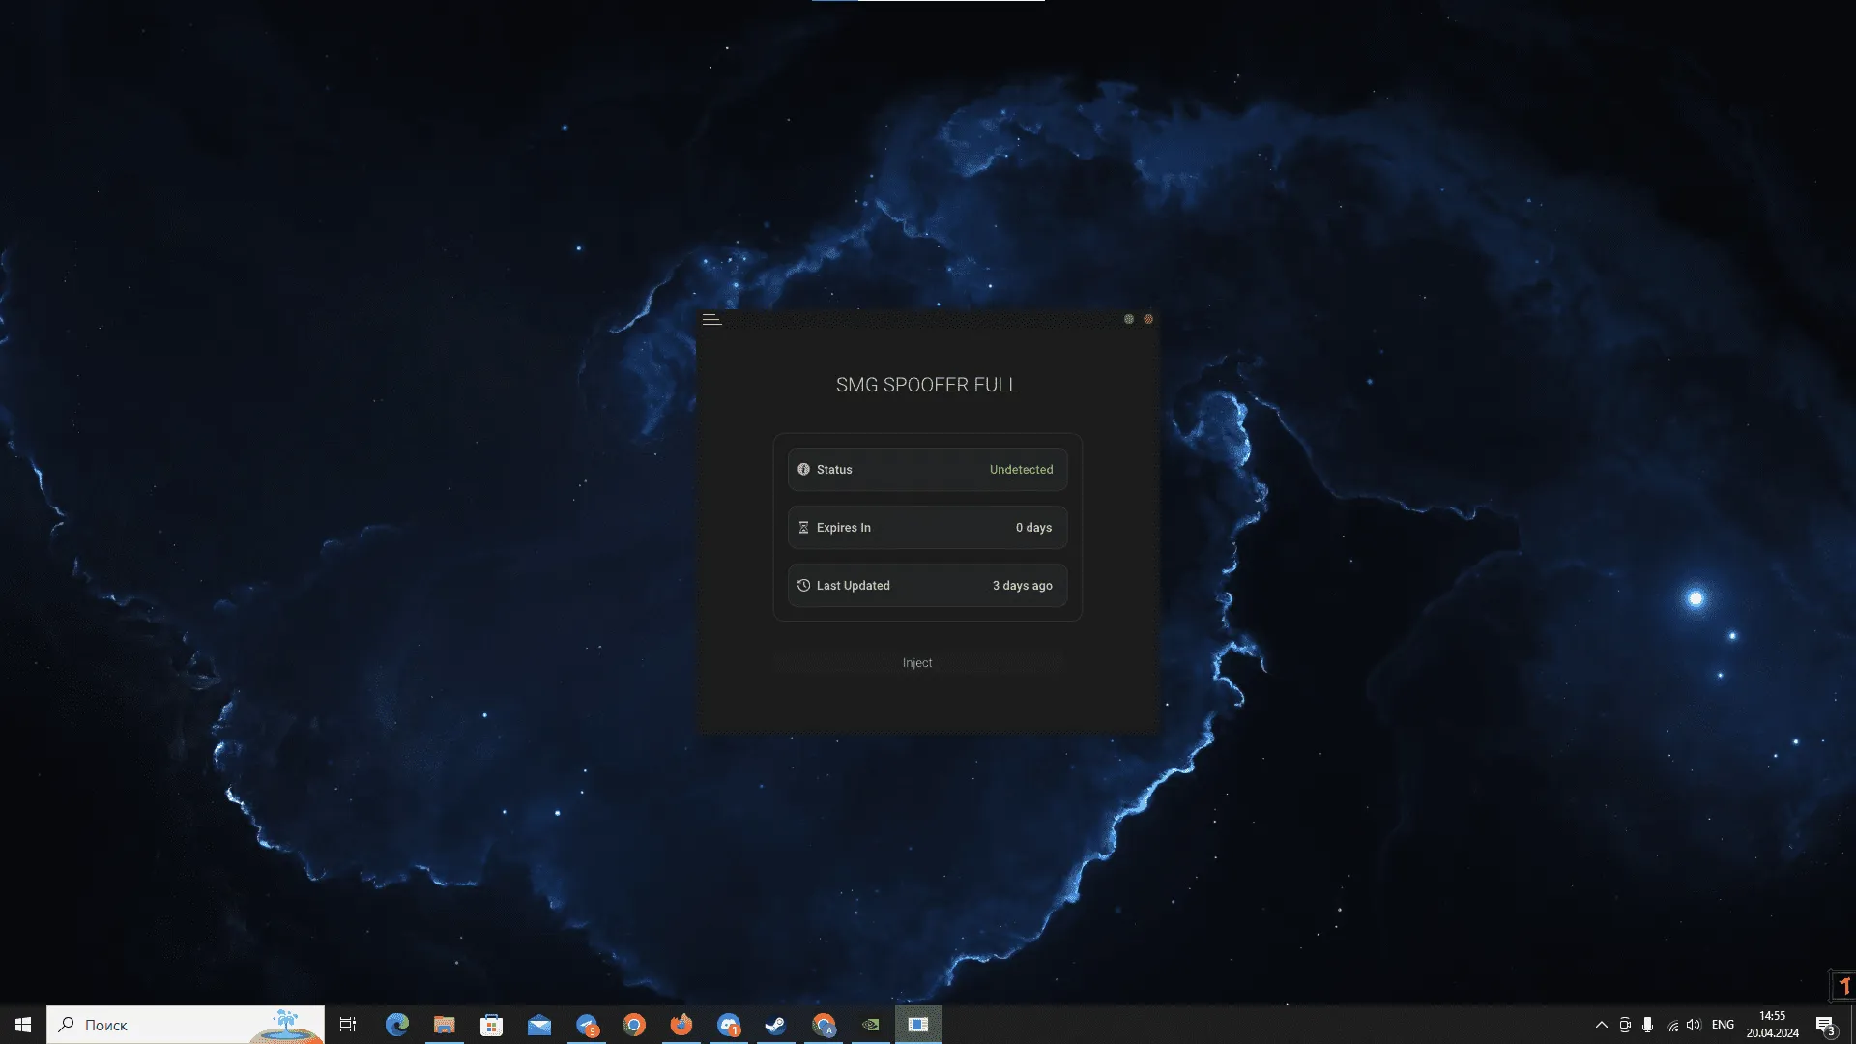Open the volume control in tray
The width and height of the screenshot is (1856, 1044).
point(1694,1025)
